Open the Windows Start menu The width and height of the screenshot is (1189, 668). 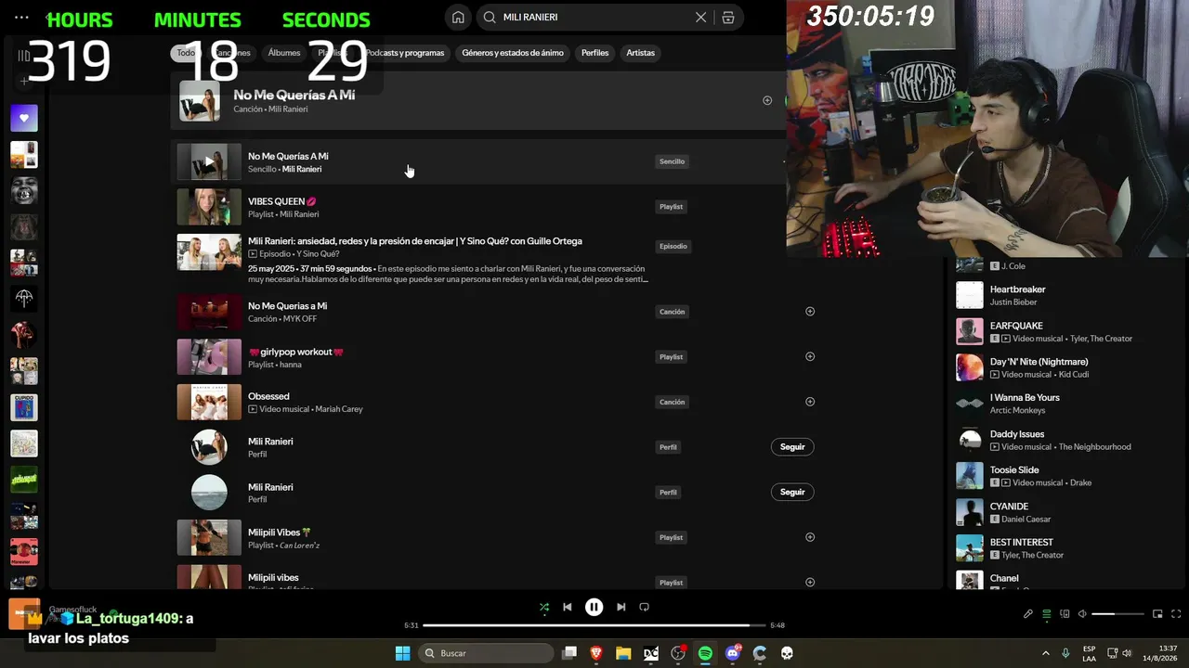click(x=402, y=653)
